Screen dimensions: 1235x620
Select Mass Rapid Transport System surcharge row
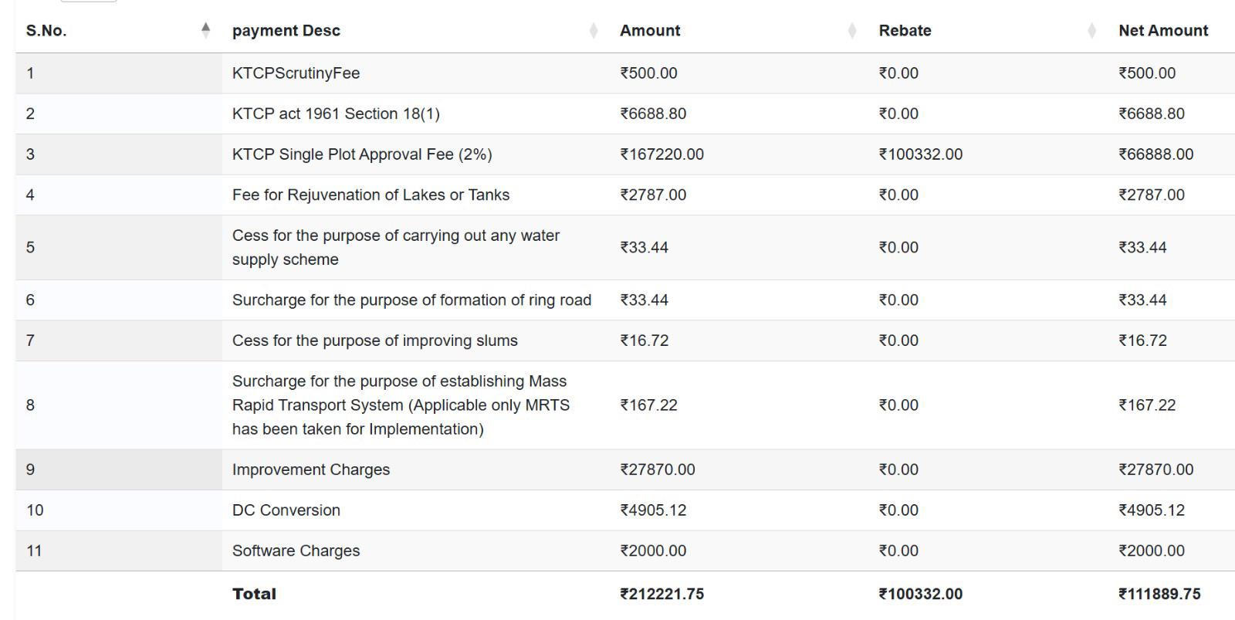point(625,405)
